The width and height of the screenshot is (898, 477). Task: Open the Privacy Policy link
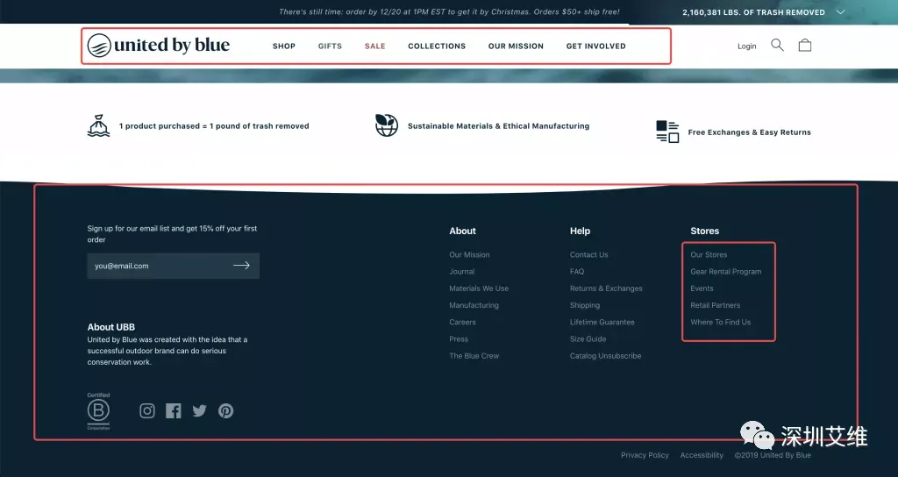645,455
